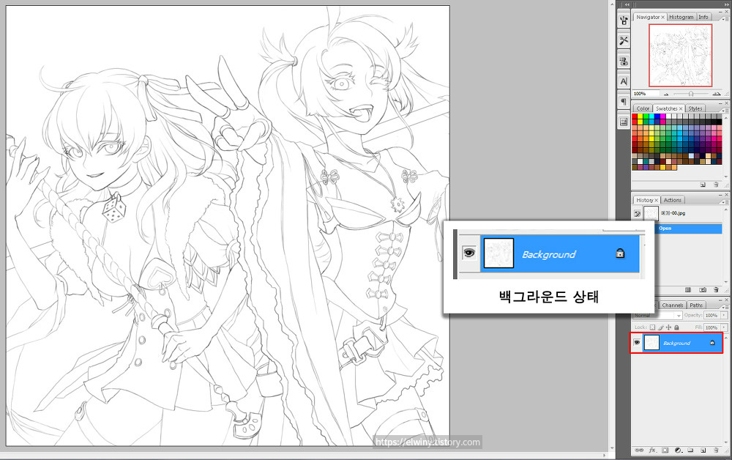Toggle lock transparent pixels
The height and width of the screenshot is (460, 732).
653,327
